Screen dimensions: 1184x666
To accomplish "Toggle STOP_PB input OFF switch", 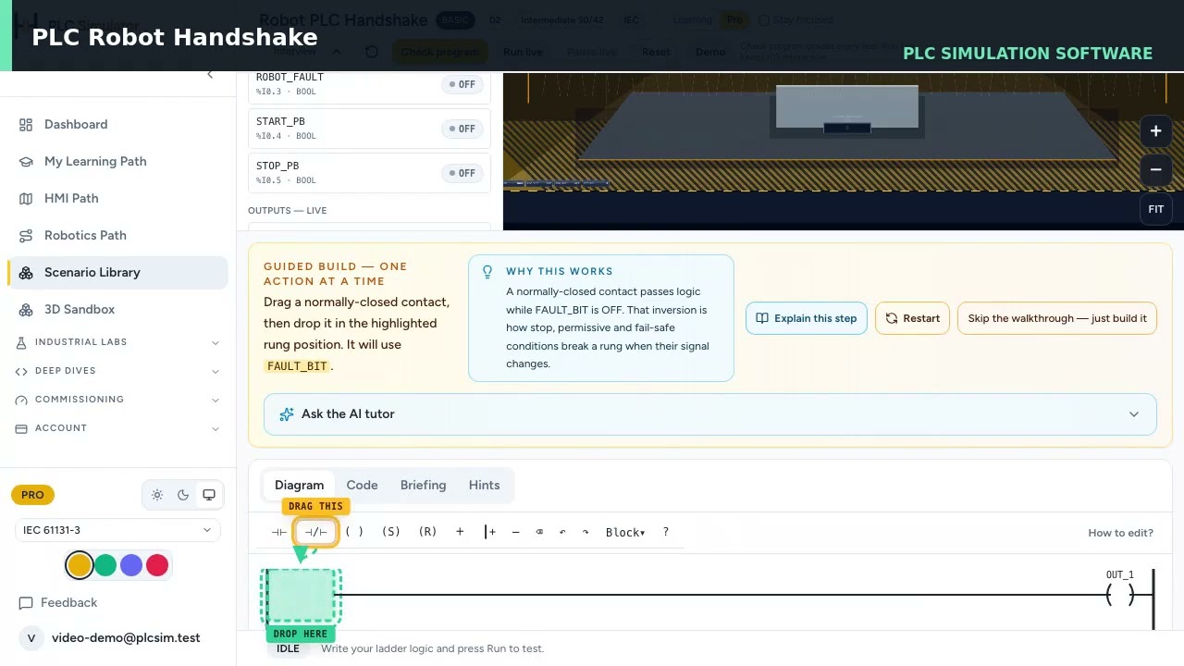I will click(x=462, y=173).
